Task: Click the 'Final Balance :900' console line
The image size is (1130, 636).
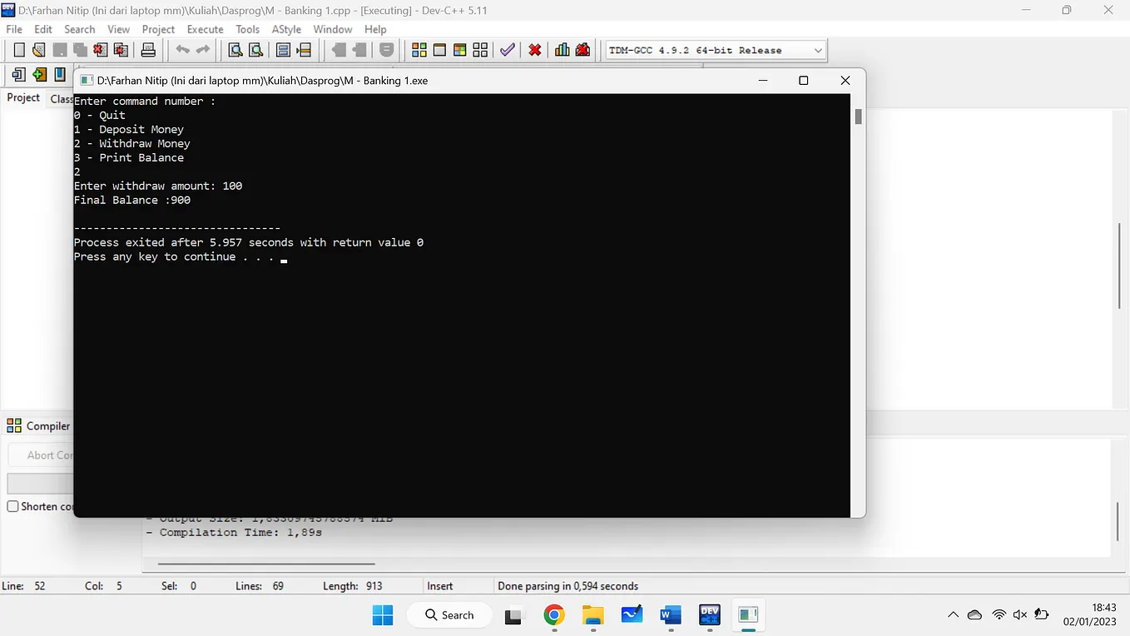Action: (x=132, y=200)
